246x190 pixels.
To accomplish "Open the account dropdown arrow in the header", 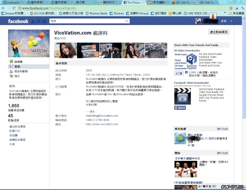I will [231, 21].
